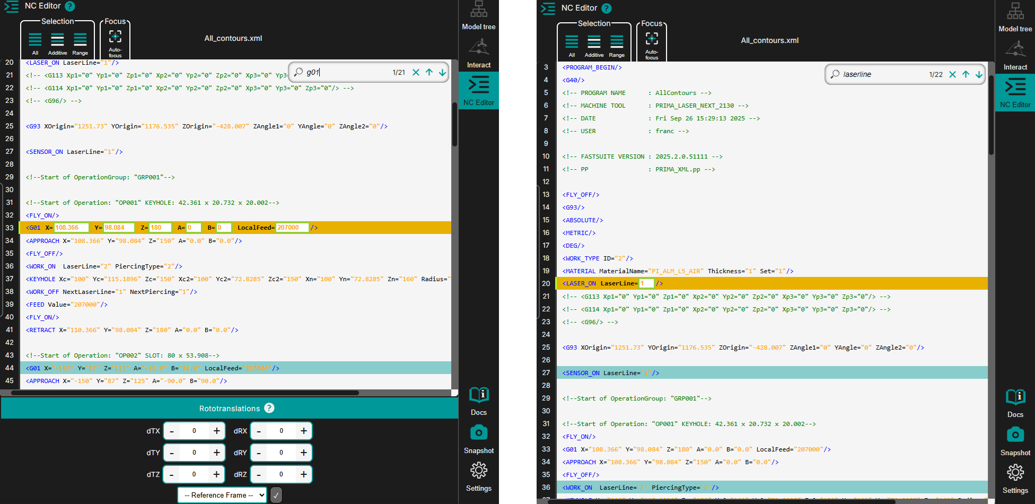
Task: Open the Rototranslations help question mark
Action: tap(269, 408)
